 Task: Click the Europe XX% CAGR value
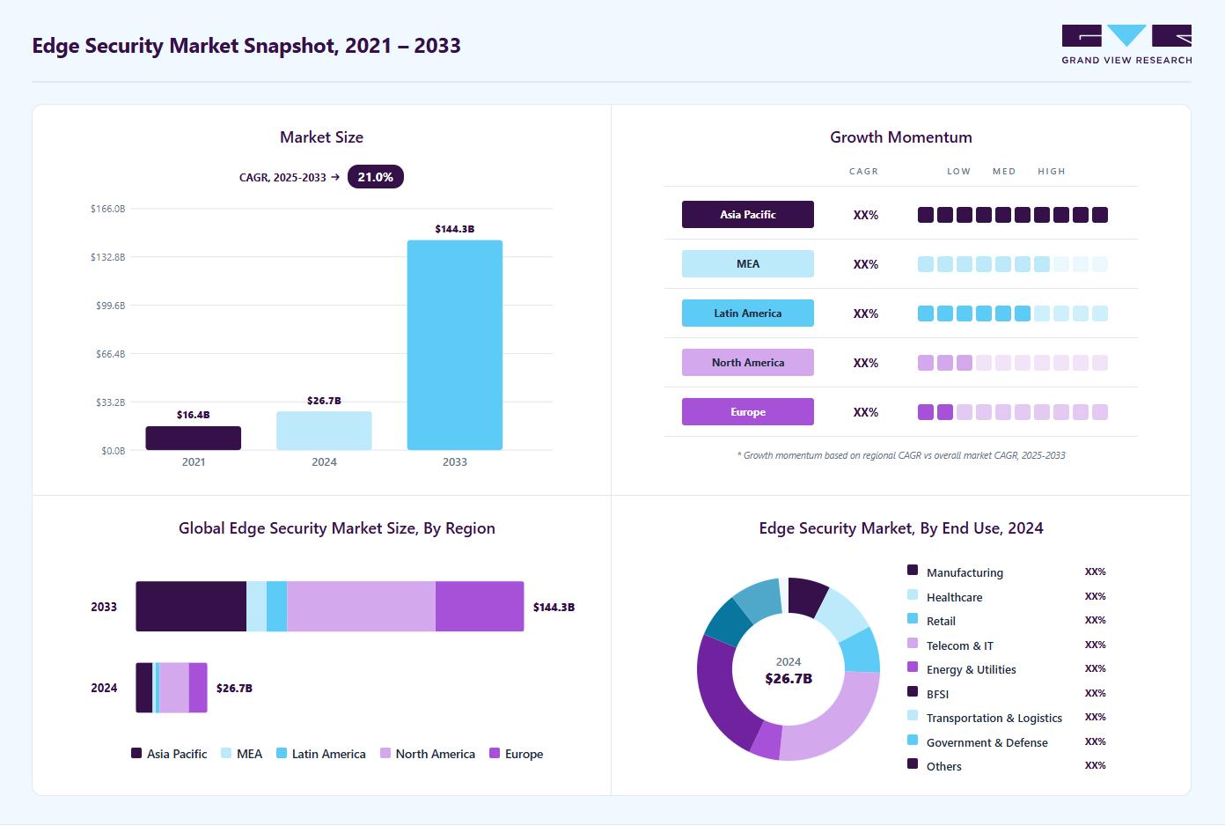pos(866,412)
